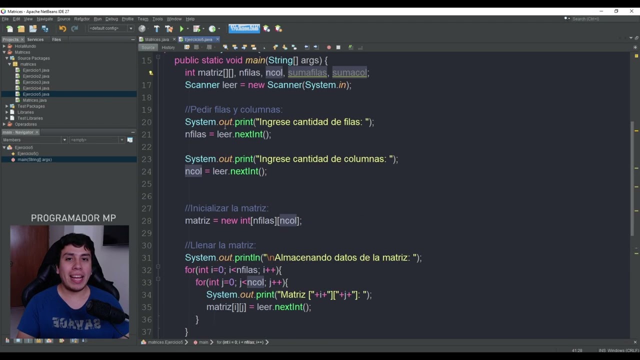Select Matrices.java in project tree
This screenshot has width=640, height=360.
tap(34, 100)
